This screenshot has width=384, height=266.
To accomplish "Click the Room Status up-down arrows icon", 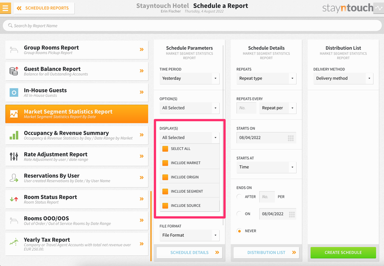I will pyautogui.click(x=14, y=199).
